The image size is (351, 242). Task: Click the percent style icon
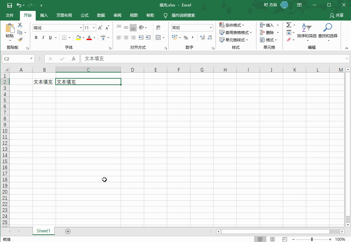click(x=185, y=38)
